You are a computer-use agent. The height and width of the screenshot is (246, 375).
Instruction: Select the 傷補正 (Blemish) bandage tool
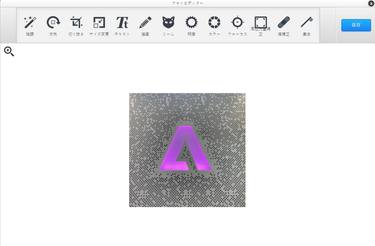(284, 26)
